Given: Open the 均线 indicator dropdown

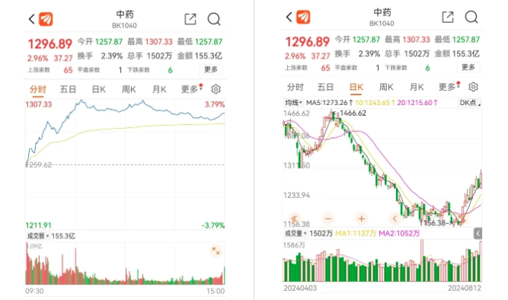Looking at the screenshot, I should [x=293, y=103].
